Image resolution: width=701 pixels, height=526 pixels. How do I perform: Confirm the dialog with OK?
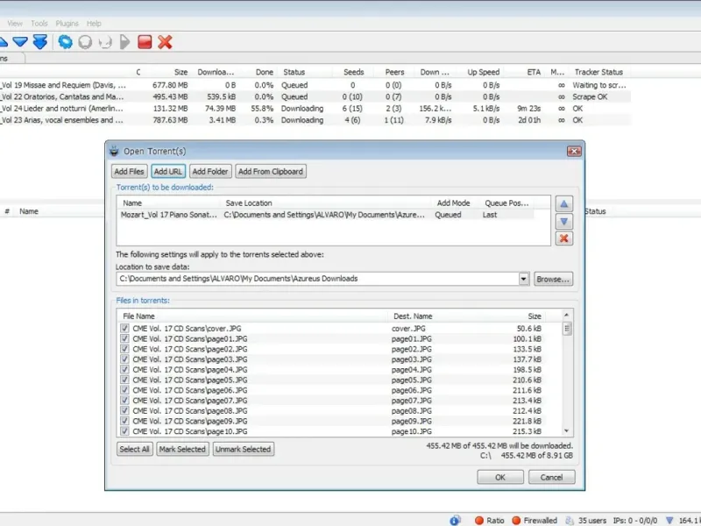(499, 477)
